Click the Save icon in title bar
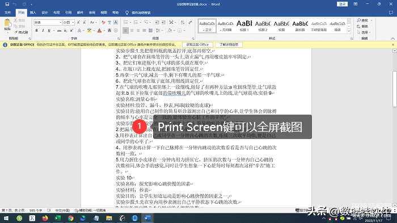Screen dimensions: 397x223 (7, 4)
